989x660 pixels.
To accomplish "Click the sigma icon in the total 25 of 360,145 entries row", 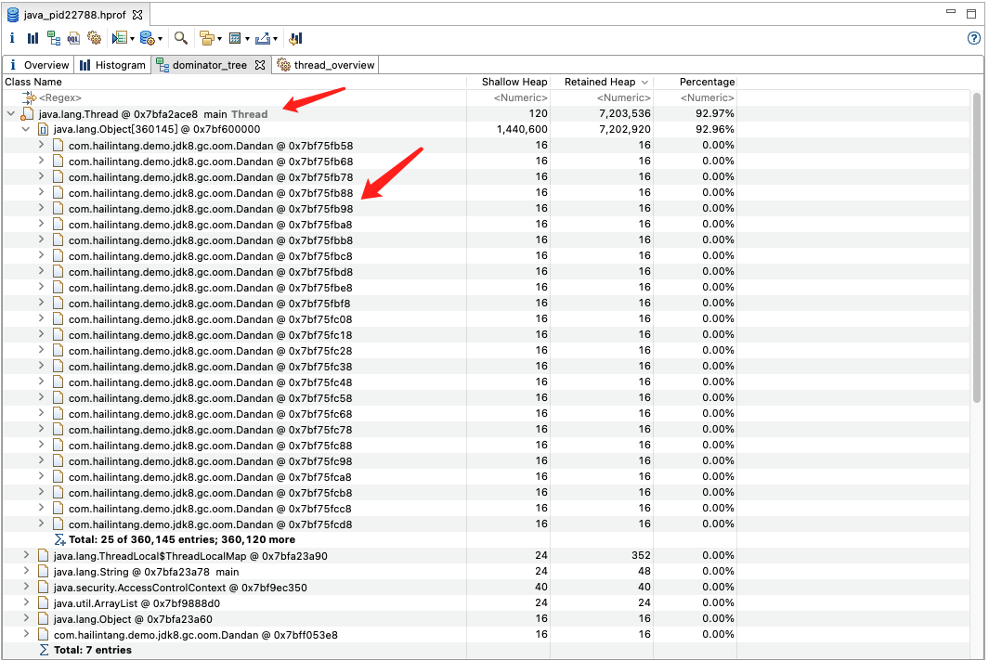I will (x=60, y=539).
